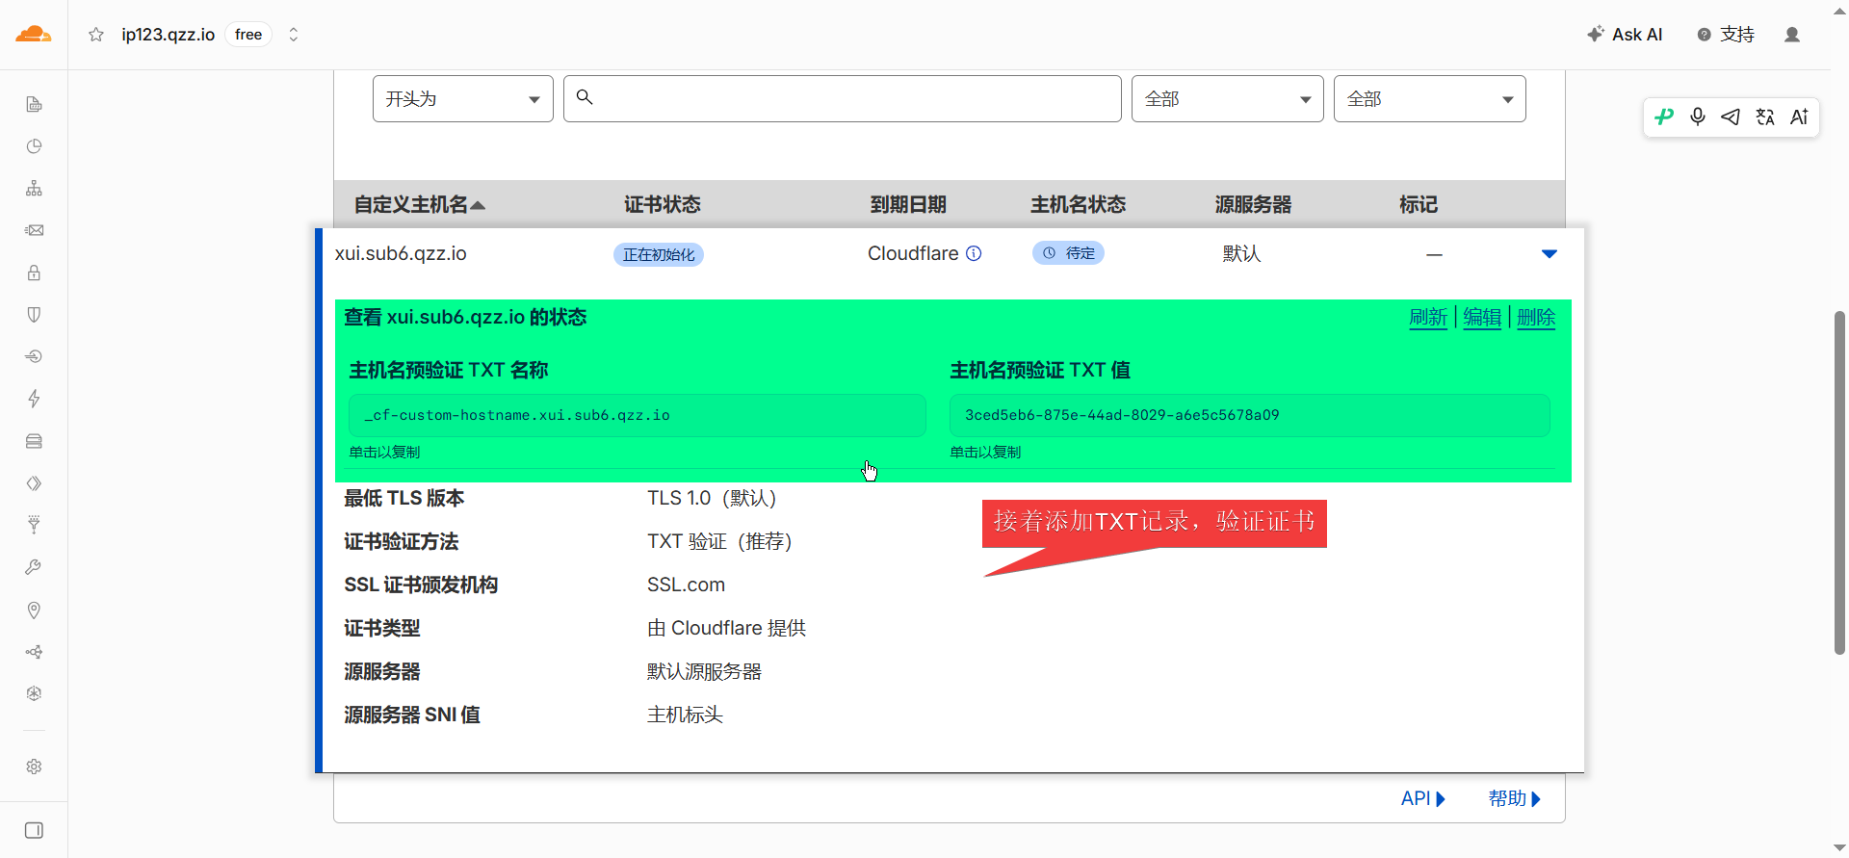Click the translate icon in floating toolbar
Image resolution: width=1849 pixels, height=858 pixels.
pyautogui.click(x=1765, y=117)
